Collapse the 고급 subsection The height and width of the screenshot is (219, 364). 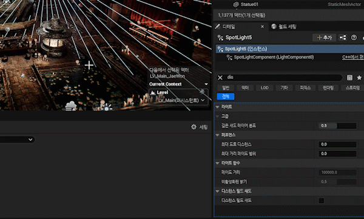218,116
